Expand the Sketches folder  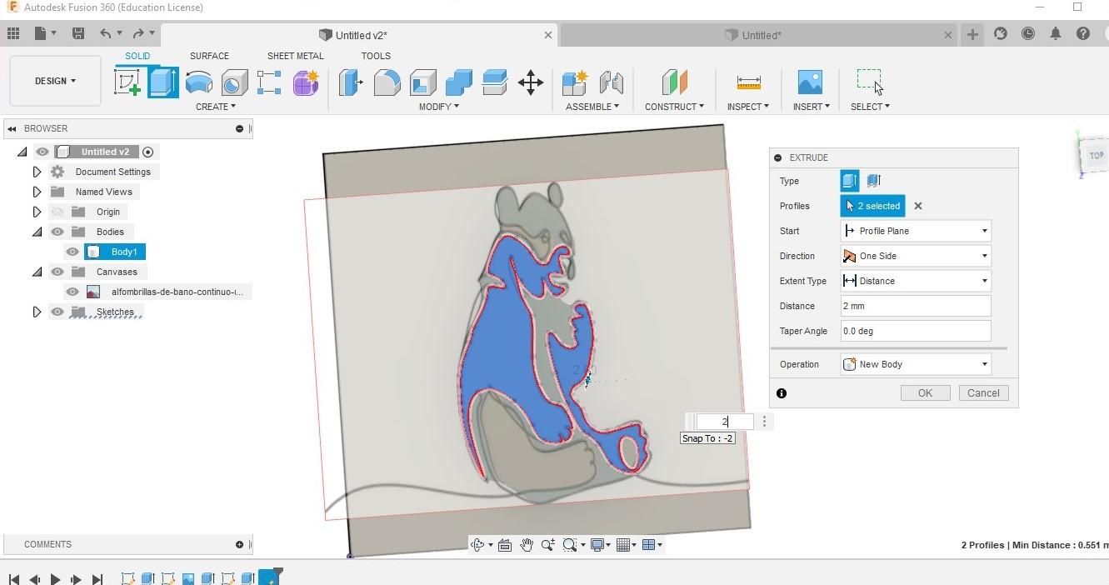(37, 312)
